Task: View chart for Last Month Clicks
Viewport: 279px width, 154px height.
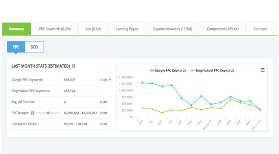Action: click(x=103, y=124)
